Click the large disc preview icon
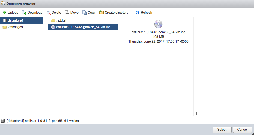254x135 pixels. tap(158, 24)
